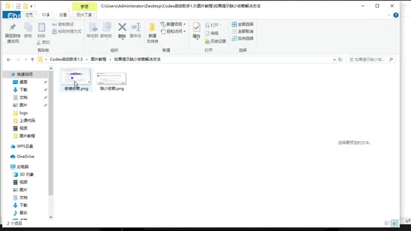
Task: Expand chevron after 图片教程 in breadcrumb
Action: (x=110, y=60)
